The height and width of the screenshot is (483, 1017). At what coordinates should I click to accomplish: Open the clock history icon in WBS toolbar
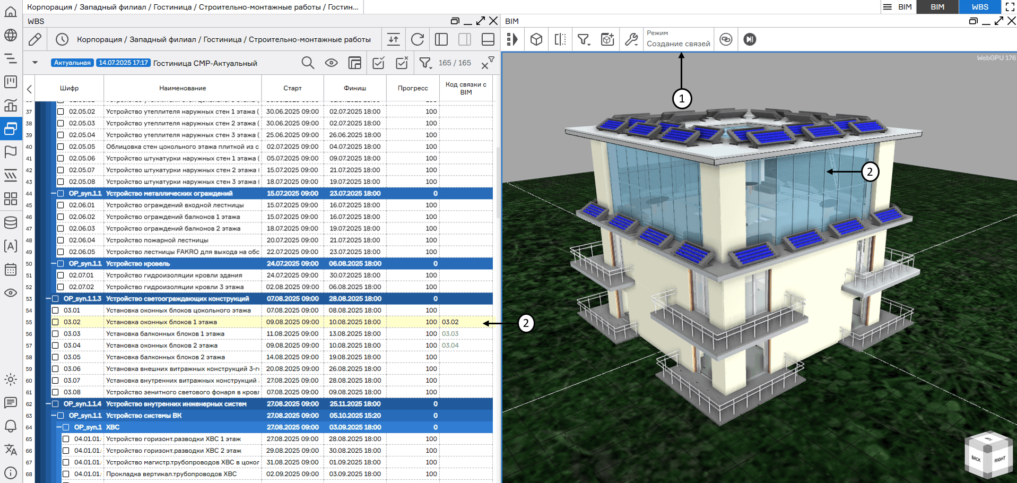(x=62, y=39)
